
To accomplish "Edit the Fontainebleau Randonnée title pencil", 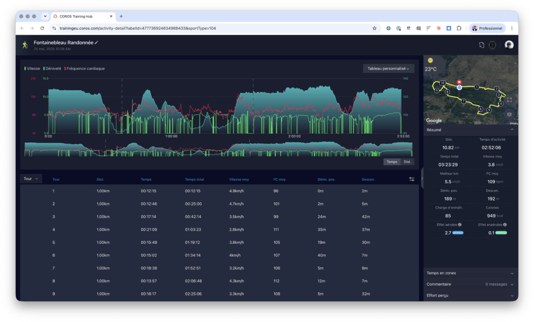I will pyautogui.click(x=96, y=43).
